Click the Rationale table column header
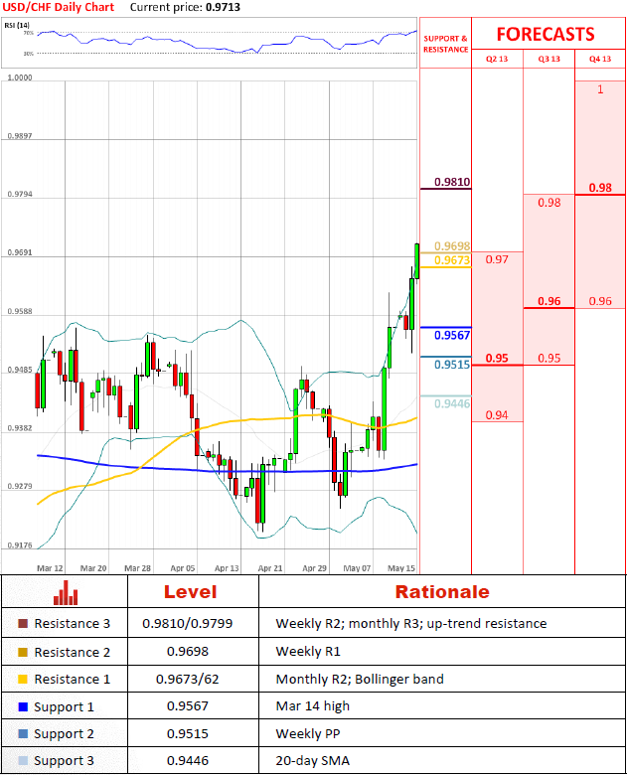This screenshot has height=775, width=628. click(442, 592)
